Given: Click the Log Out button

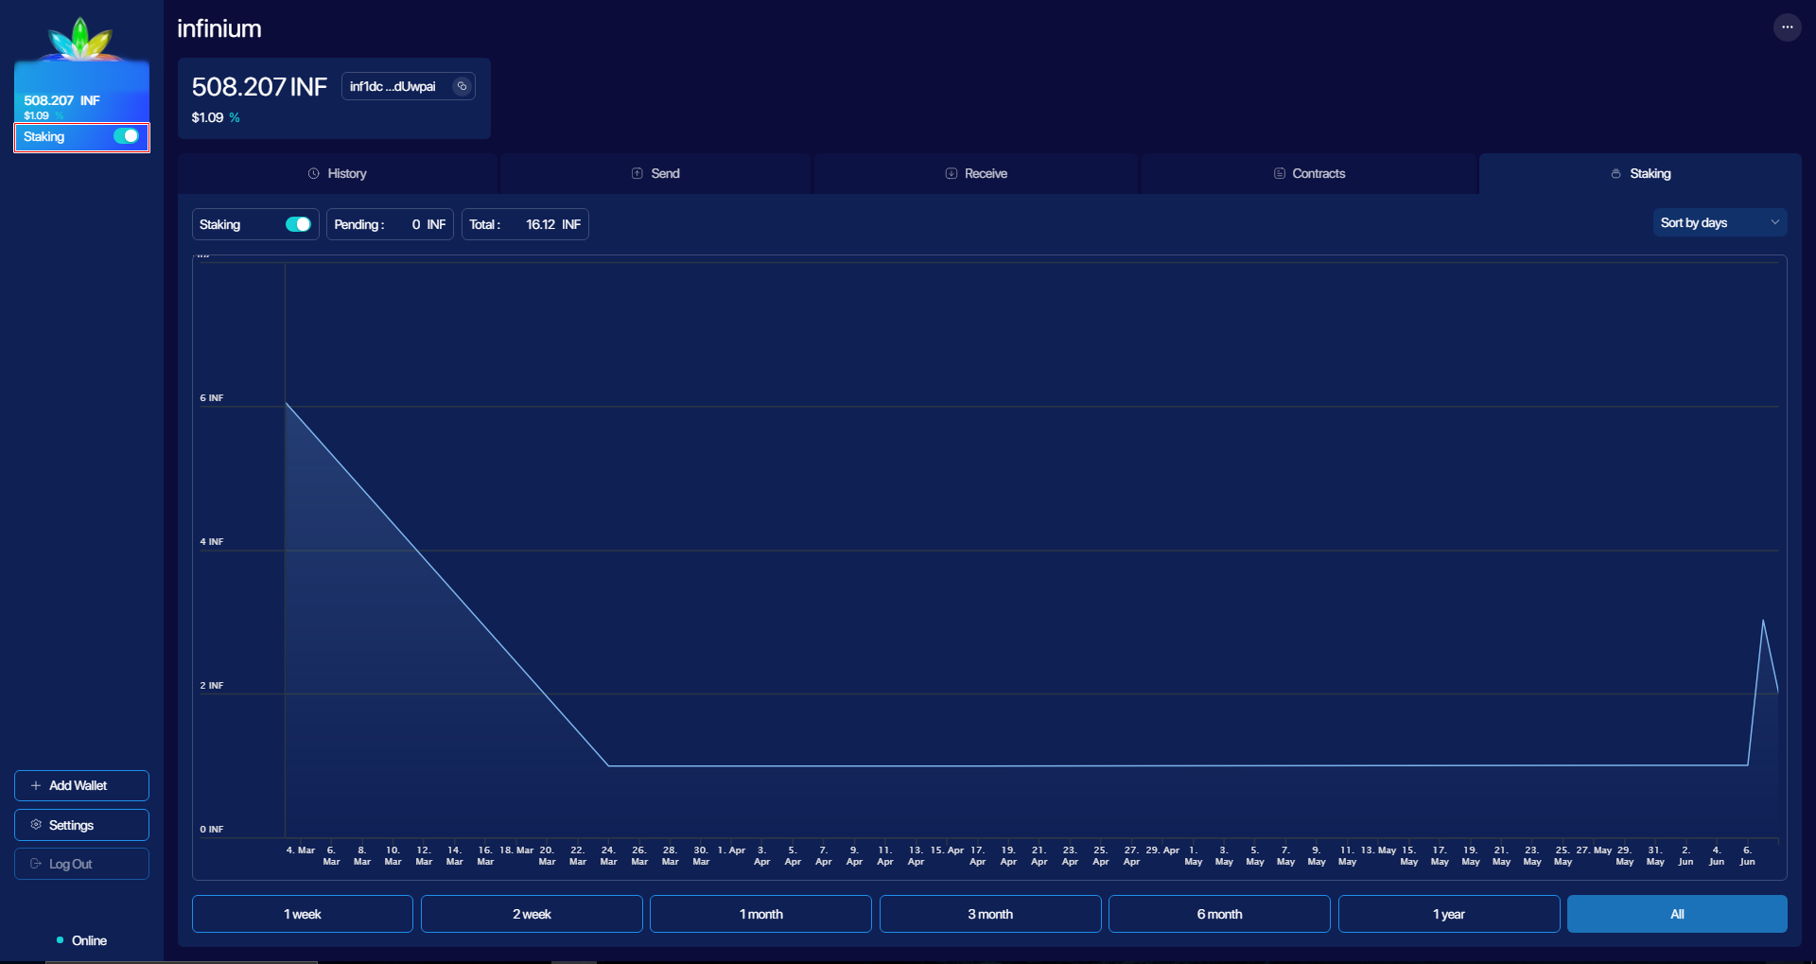Looking at the screenshot, I should [81, 864].
